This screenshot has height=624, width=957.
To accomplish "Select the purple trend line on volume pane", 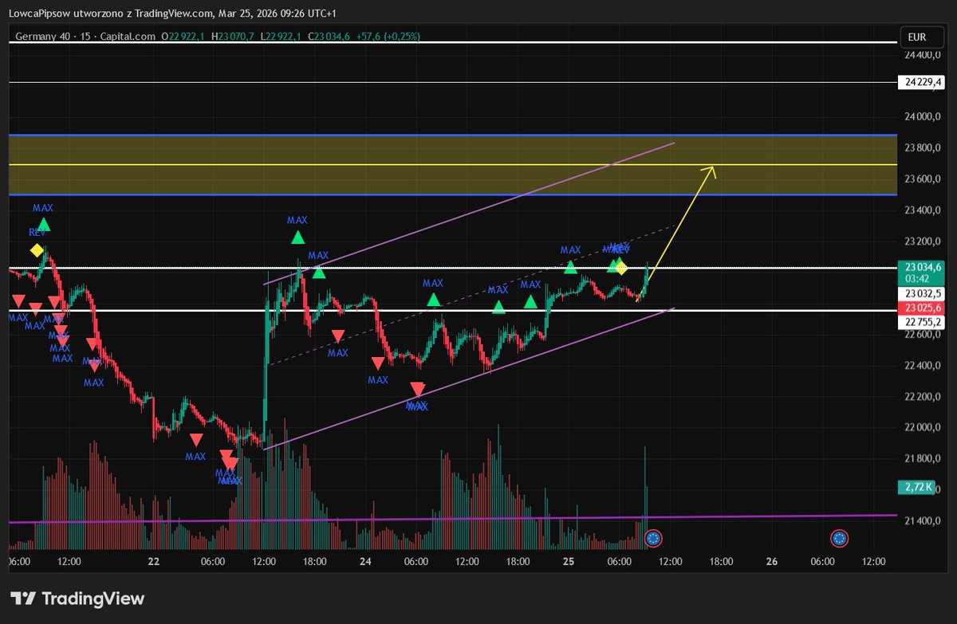I will click(x=455, y=519).
